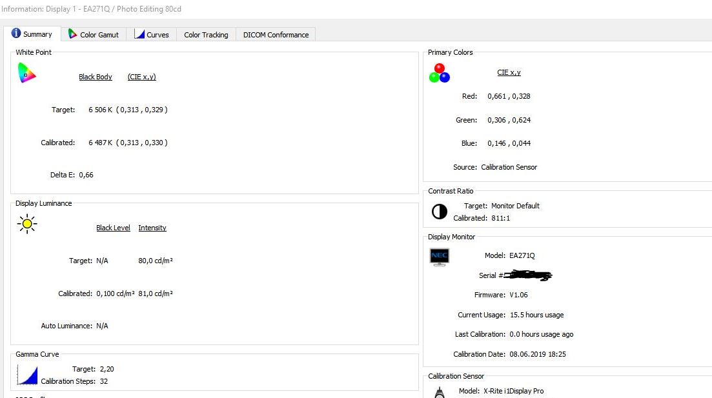Viewport: 712px width, 398px height.
Task: Click the Black Level column header
Action: (113, 228)
